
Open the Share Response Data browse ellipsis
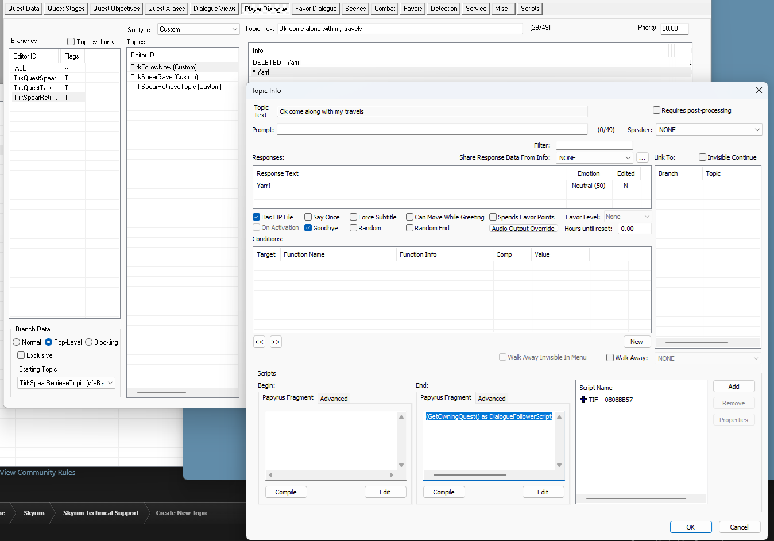(641, 157)
